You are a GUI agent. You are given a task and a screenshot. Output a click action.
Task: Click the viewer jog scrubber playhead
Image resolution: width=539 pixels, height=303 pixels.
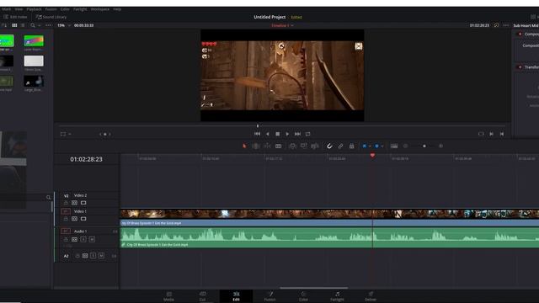click(x=258, y=126)
